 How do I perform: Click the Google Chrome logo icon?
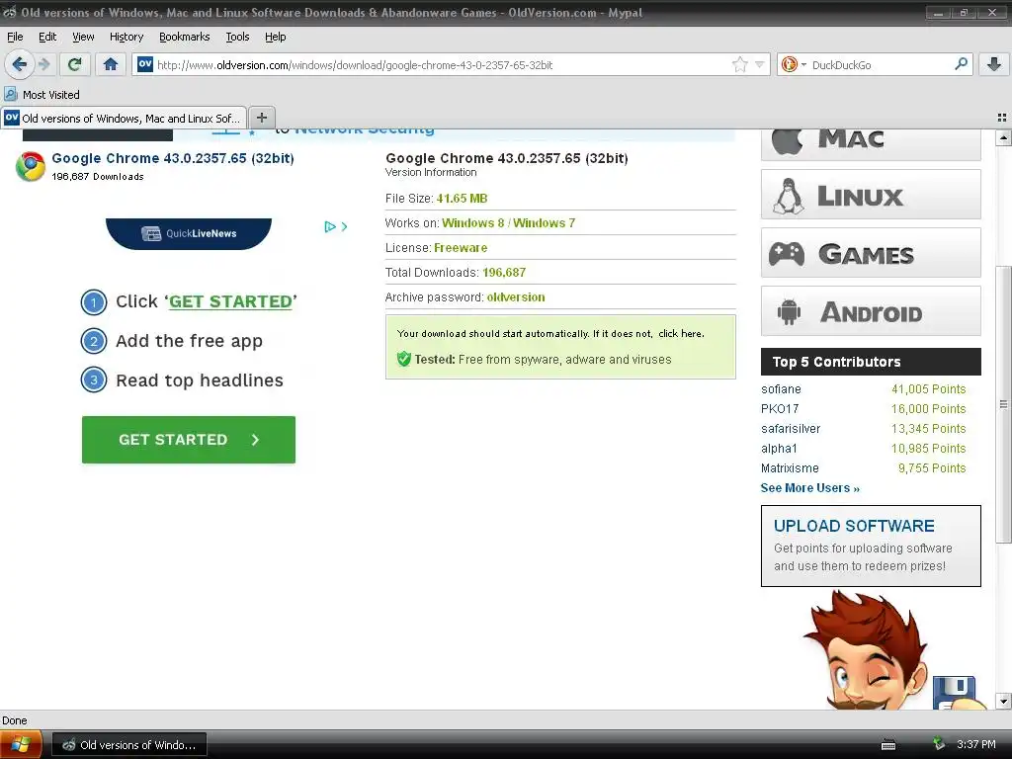pyautogui.click(x=31, y=166)
